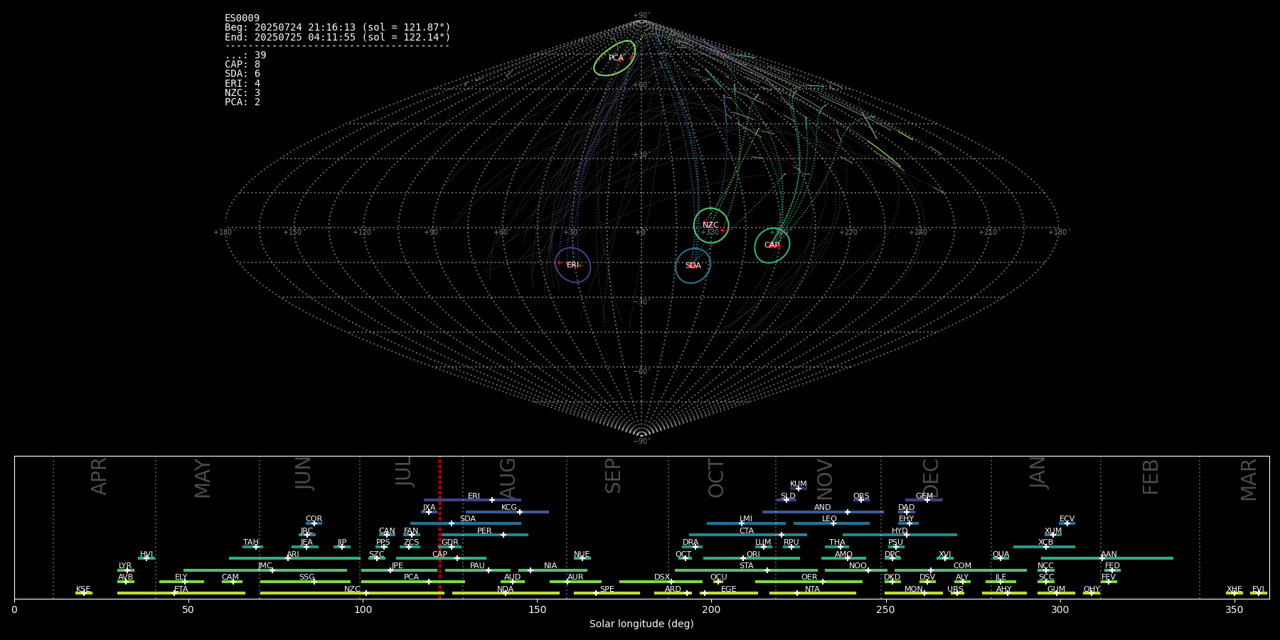Click the SSG shower label on the timeline
Viewport: 1280px width, 640px height.
pos(306,577)
